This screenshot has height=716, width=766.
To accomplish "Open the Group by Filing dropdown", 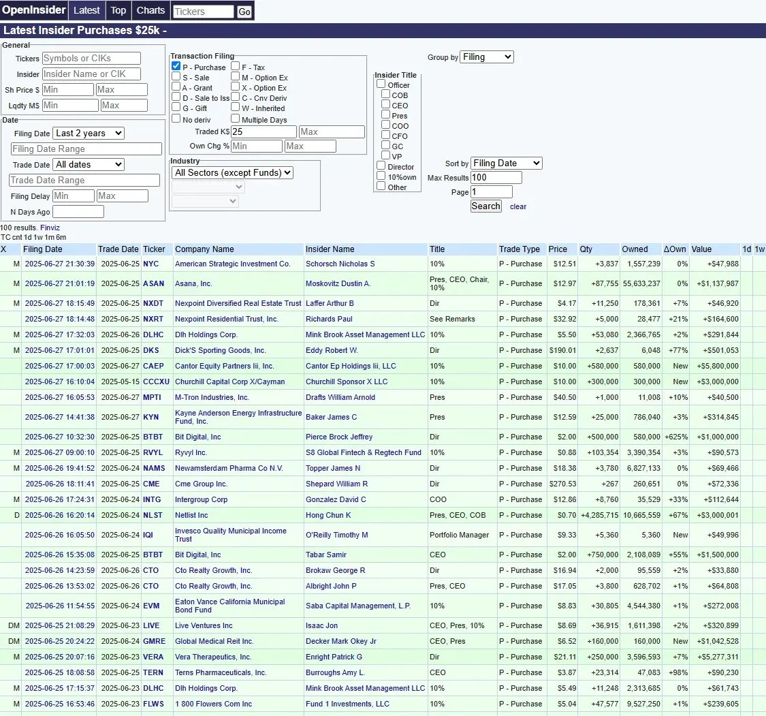I will [x=487, y=57].
